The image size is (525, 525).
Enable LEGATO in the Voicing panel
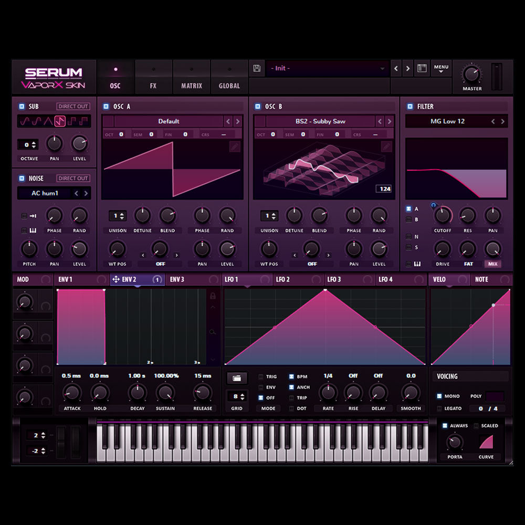pyautogui.click(x=440, y=408)
